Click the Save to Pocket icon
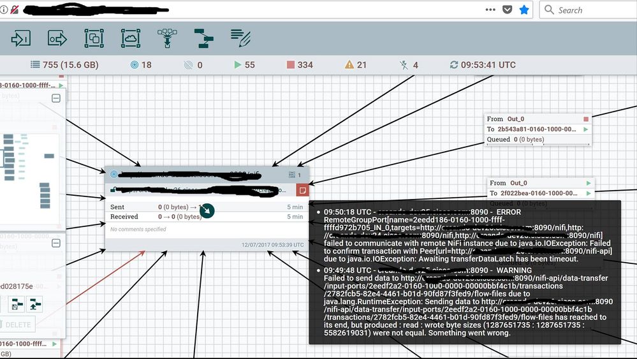 [x=508, y=10]
